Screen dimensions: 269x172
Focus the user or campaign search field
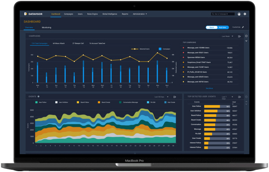(223, 14)
